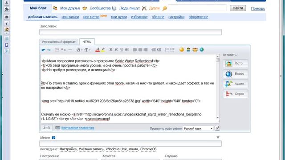Screen dimensions: 285x160
Task: Open the Виртуальная клавиатура link
Action: coord(78,128)
